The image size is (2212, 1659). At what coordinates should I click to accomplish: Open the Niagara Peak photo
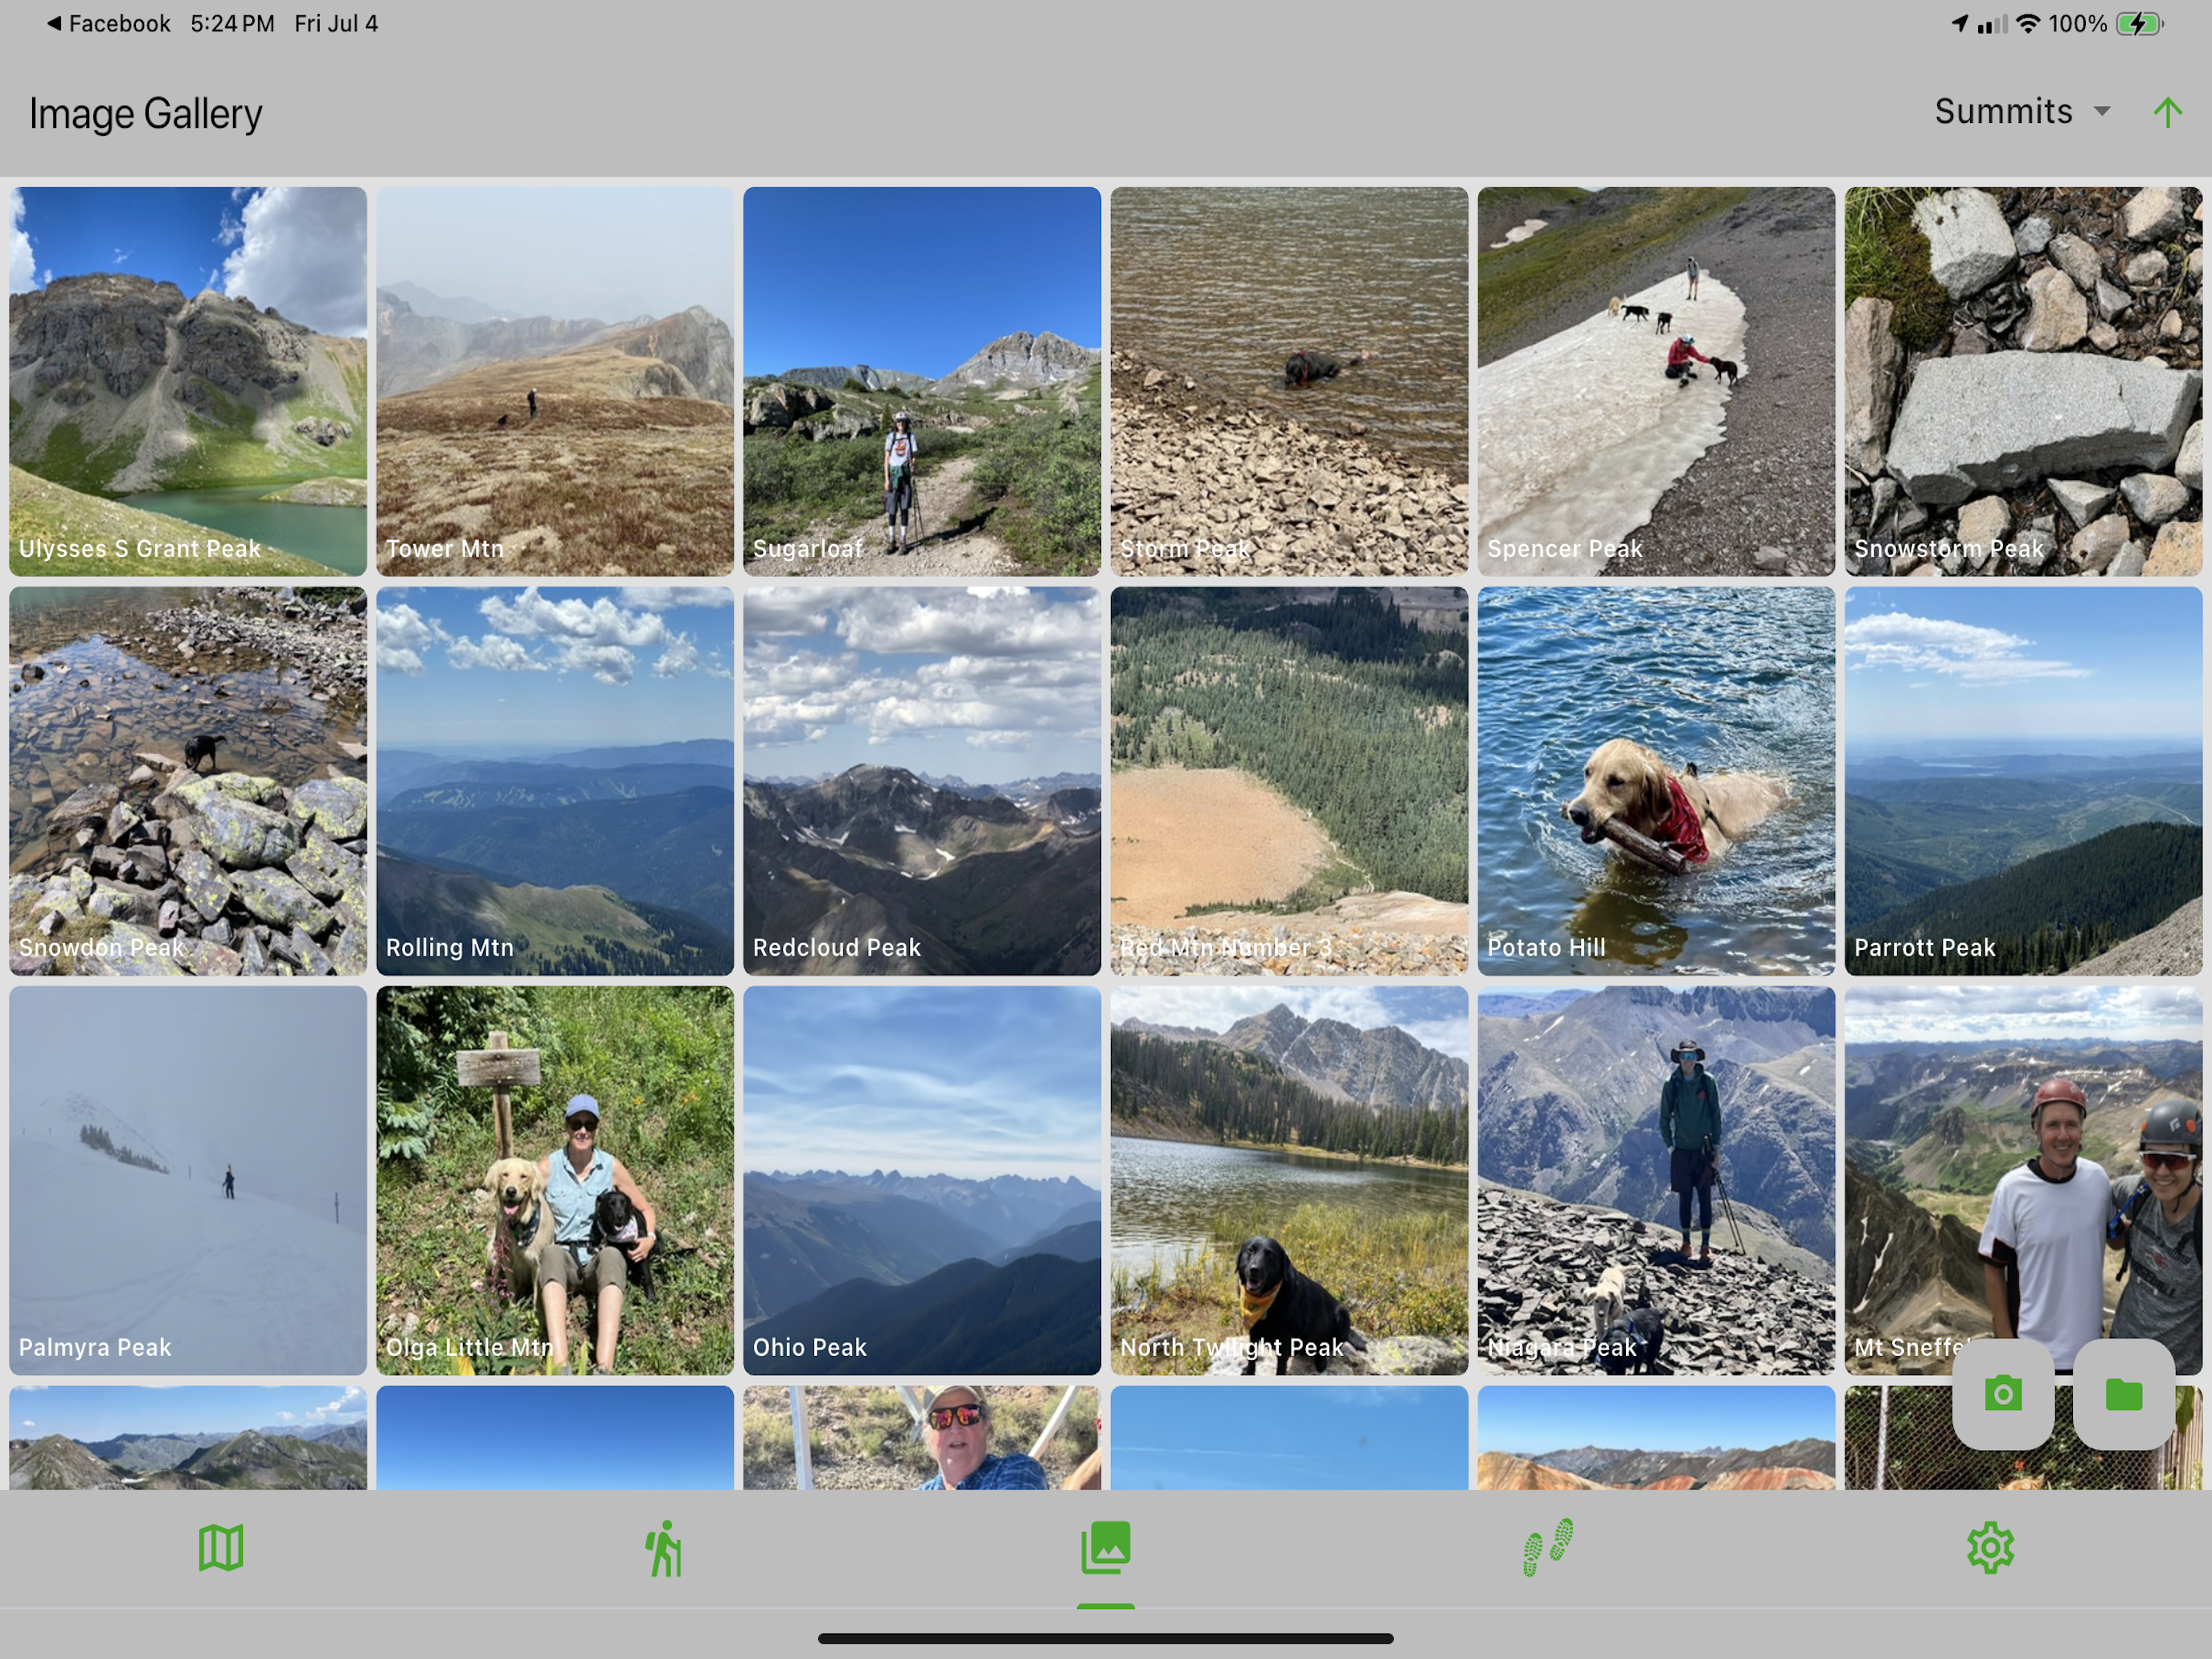[1656, 1180]
